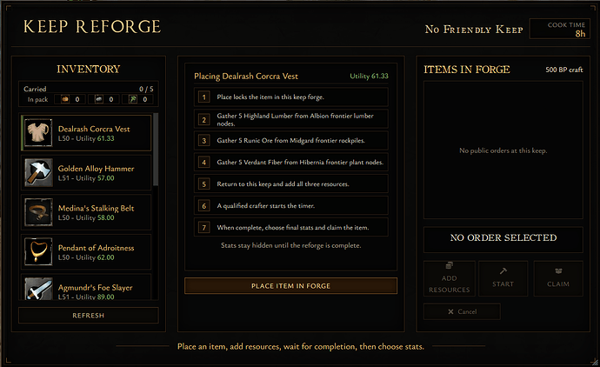Click the Refresh inventory button

pyautogui.click(x=89, y=316)
